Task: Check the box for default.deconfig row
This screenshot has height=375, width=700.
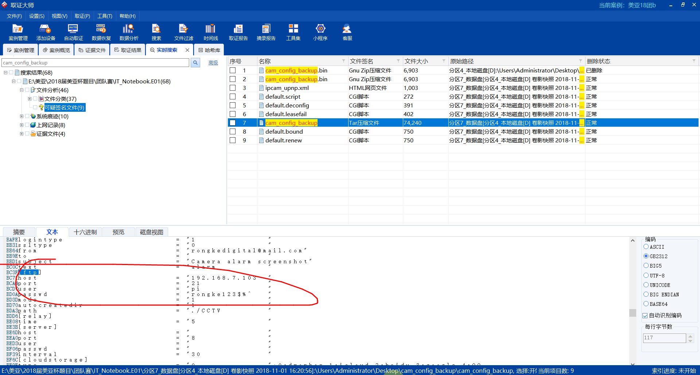Action: pyautogui.click(x=233, y=105)
